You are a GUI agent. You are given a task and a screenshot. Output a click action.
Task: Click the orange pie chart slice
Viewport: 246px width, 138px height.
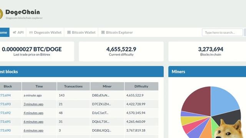[208, 131]
